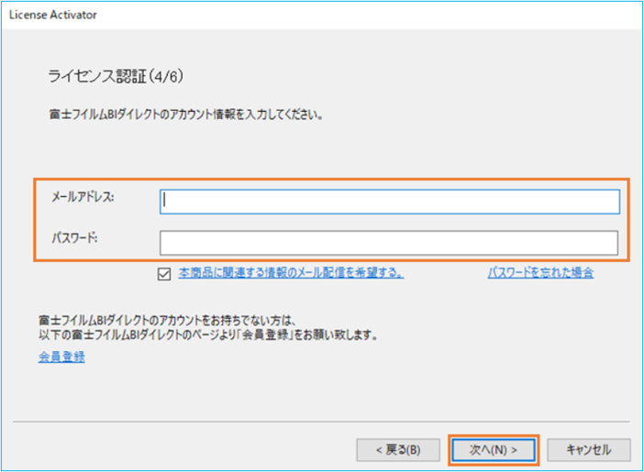Uncheck the mail delivery checkbox
The width and height of the screenshot is (644, 472).
pyautogui.click(x=164, y=273)
